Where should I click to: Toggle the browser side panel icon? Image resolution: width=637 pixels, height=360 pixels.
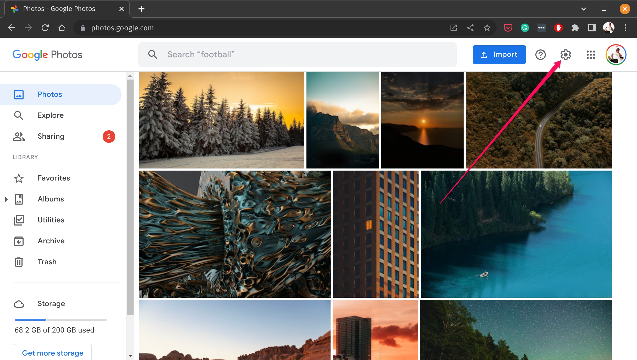coord(592,28)
